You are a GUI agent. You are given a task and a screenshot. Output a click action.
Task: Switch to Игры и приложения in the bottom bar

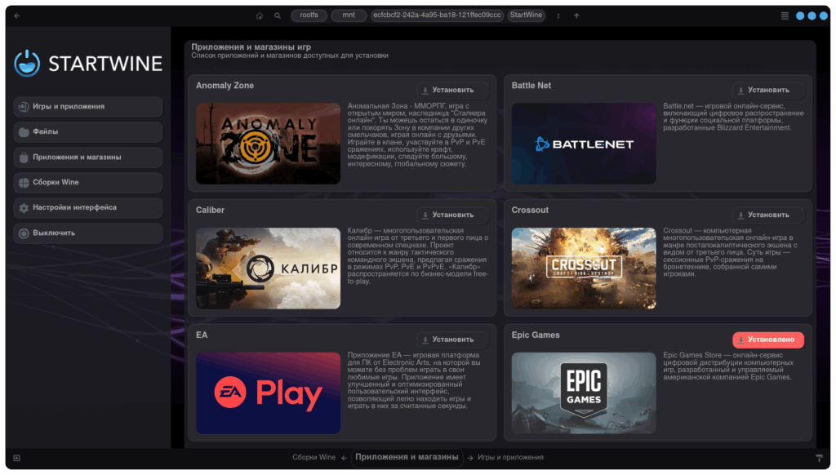pyautogui.click(x=511, y=457)
